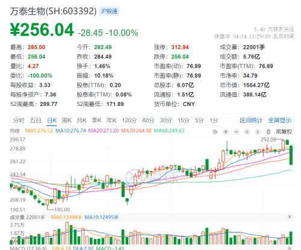The height and width of the screenshot is (250, 301).
Task: Click the MA30:264.90 moving average label
Action: [x=137, y=131]
